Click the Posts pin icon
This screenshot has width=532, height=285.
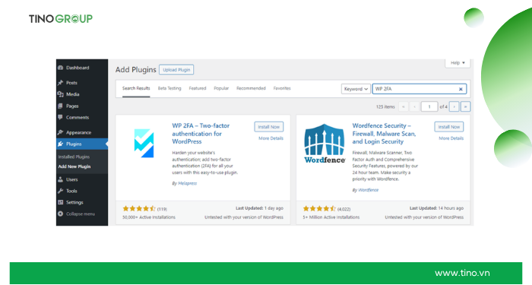tap(60, 83)
